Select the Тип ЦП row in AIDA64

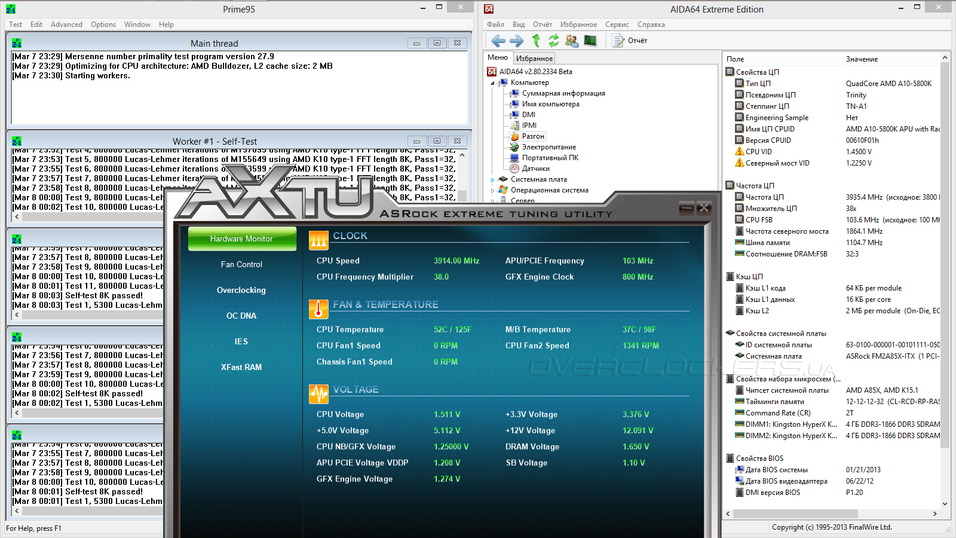pyautogui.click(x=833, y=84)
